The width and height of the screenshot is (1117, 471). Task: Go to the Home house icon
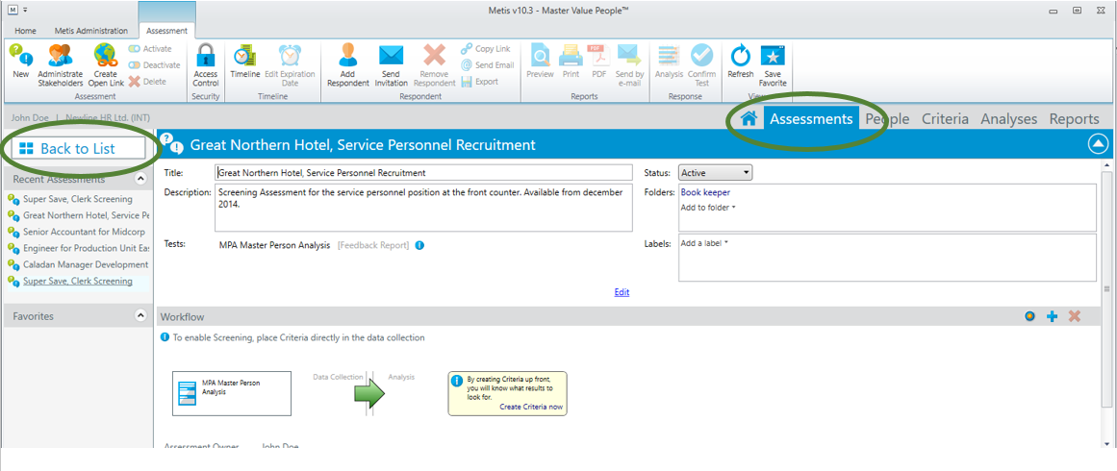click(748, 119)
